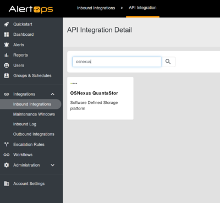Open the OSNexus QuantaStor integration card

point(100,98)
